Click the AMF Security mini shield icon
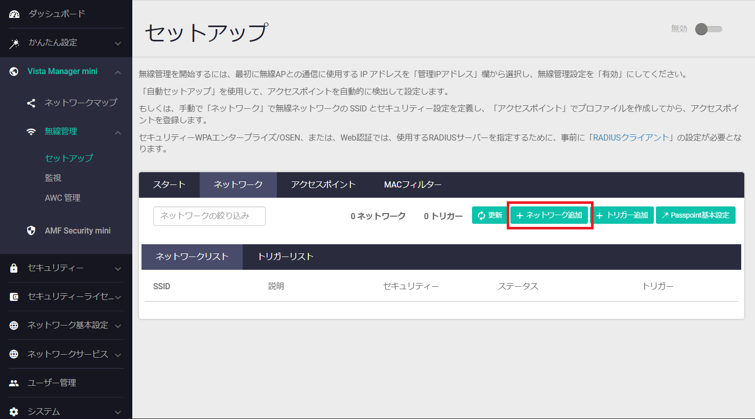The width and height of the screenshot is (755, 419). pos(31,230)
